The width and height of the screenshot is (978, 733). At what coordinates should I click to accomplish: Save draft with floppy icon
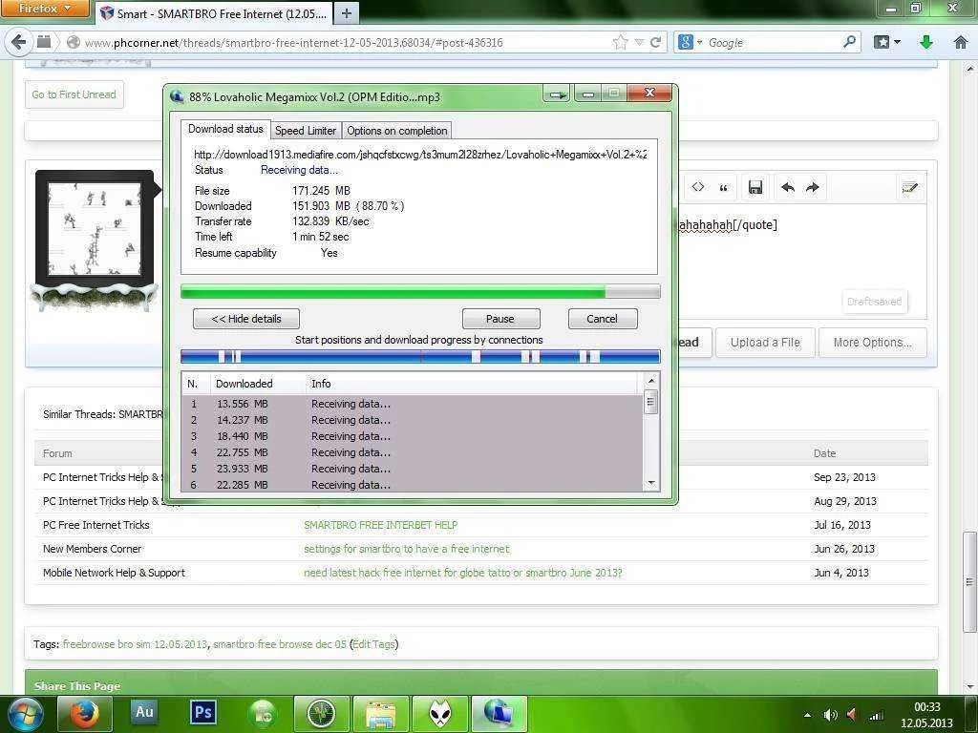(755, 187)
